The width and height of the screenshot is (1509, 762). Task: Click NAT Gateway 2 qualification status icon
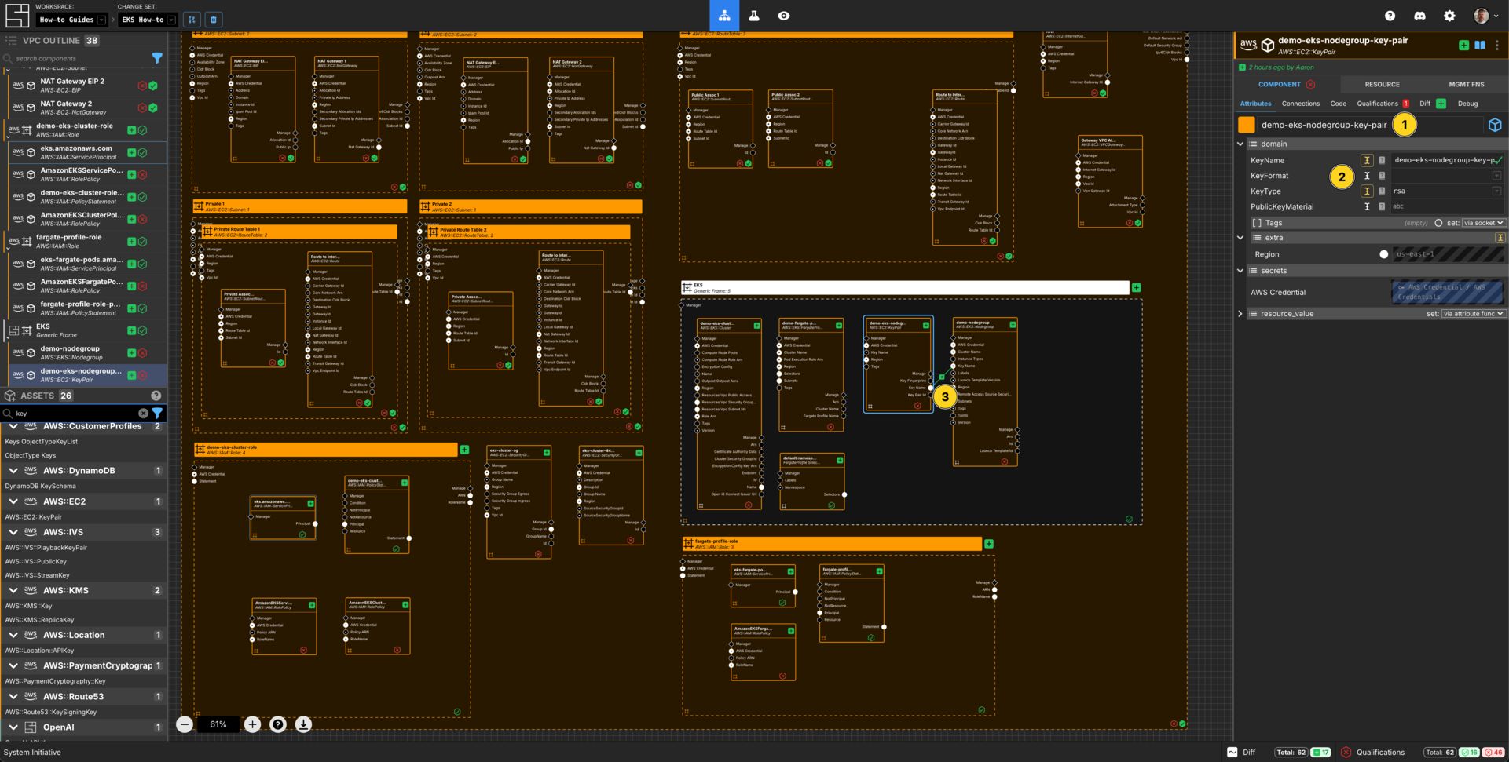142,108
